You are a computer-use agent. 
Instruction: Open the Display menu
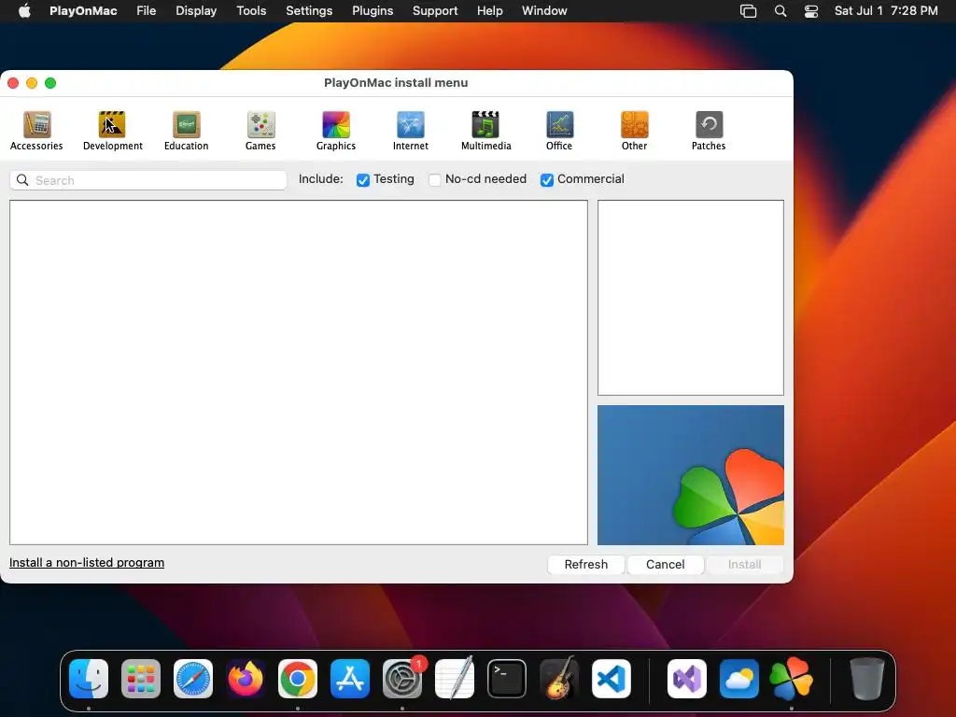[x=196, y=11]
